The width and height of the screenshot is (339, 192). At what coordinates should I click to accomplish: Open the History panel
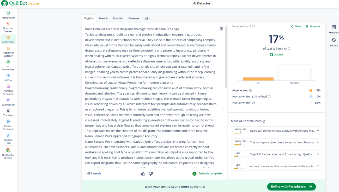point(334,42)
